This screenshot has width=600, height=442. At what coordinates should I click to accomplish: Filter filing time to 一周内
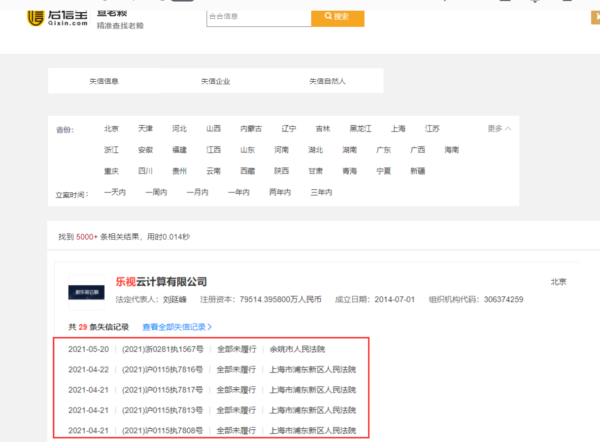(x=156, y=192)
